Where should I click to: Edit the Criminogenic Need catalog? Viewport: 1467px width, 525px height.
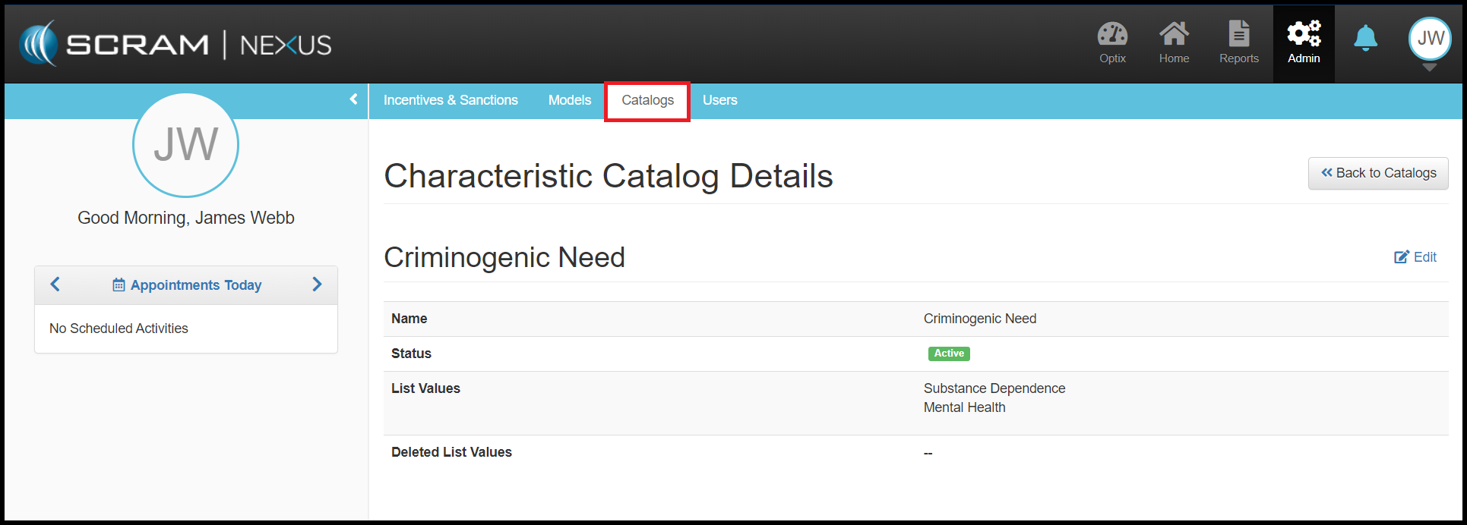tap(1415, 257)
